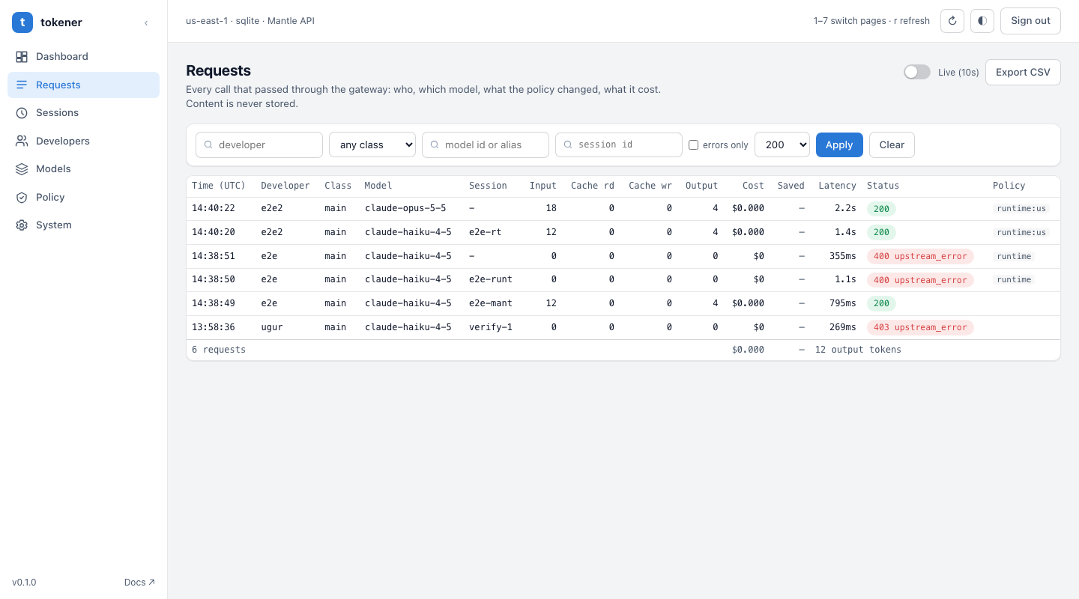Viewport: 1079px width, 599px height.
Task: Click the e2e-runt session cell
Action: [491, 279]
